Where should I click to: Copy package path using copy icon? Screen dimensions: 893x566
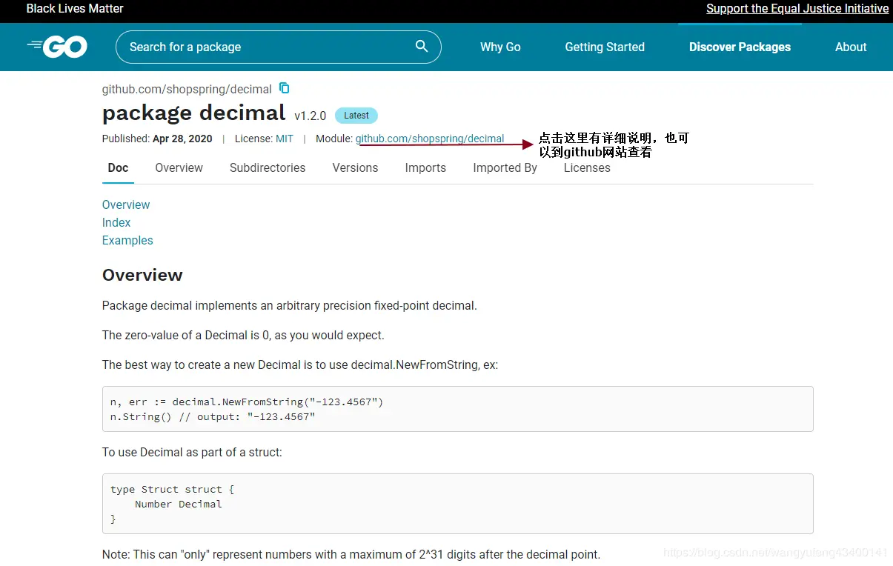[x=285, y=88]
